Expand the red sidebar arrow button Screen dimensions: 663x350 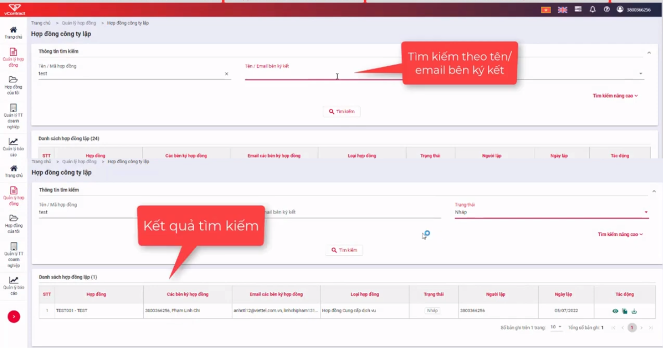coord(14,316)
